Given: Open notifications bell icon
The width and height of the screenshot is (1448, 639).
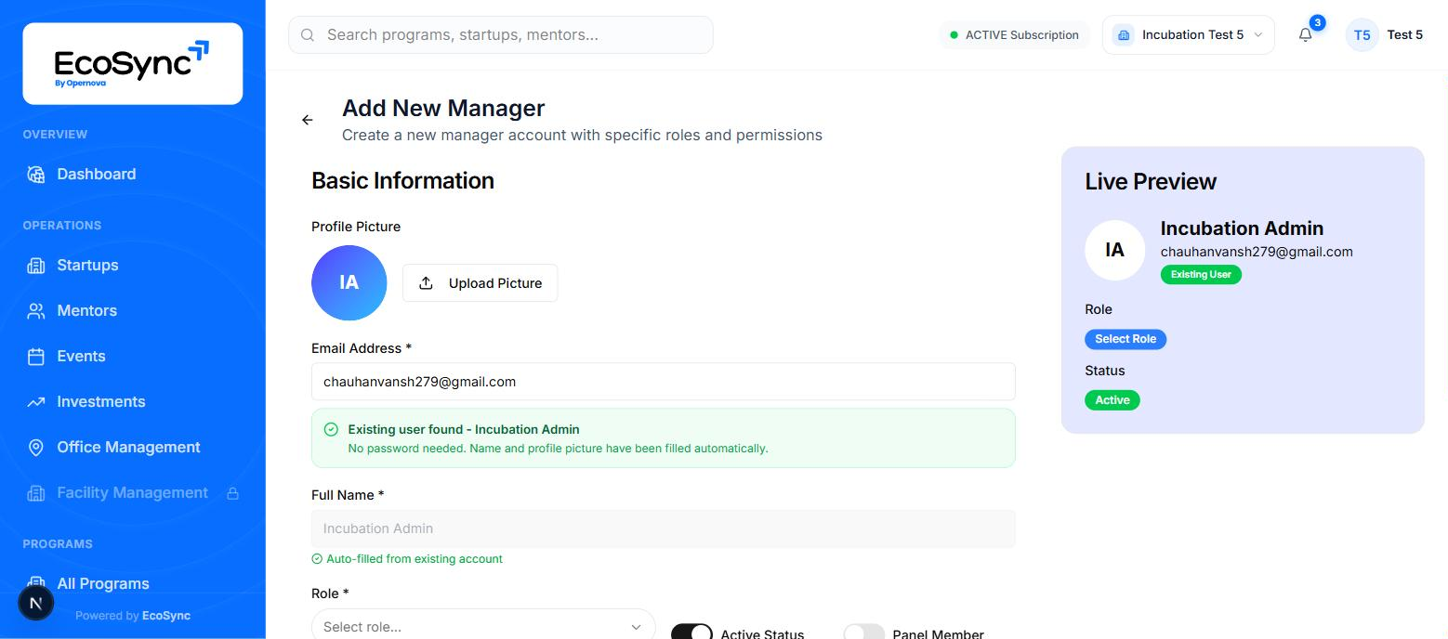Looking at the screenshot, I should [x=1306, y=35].
